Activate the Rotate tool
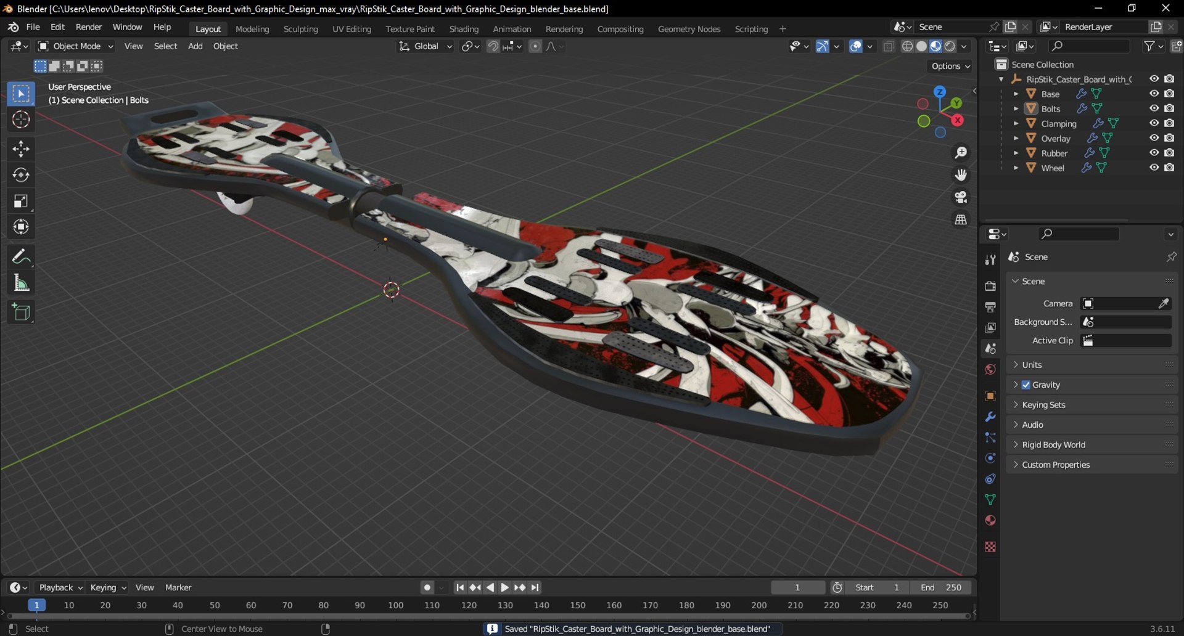The image size is (1184, 636). point(21,175)
